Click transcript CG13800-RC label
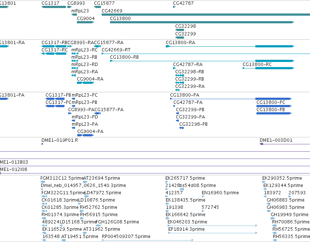The height and width of the screenshot is (242, 310). 257,65
